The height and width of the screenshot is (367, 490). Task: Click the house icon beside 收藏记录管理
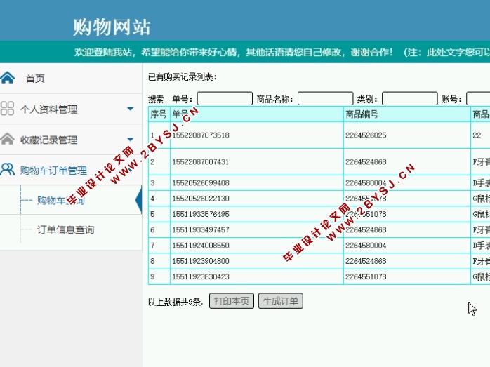pyautogui.click(x=8, y=139)
